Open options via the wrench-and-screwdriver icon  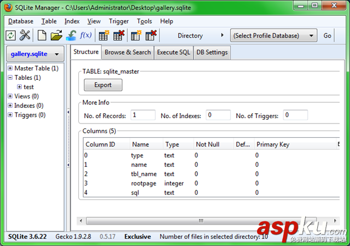pos(25,36)
